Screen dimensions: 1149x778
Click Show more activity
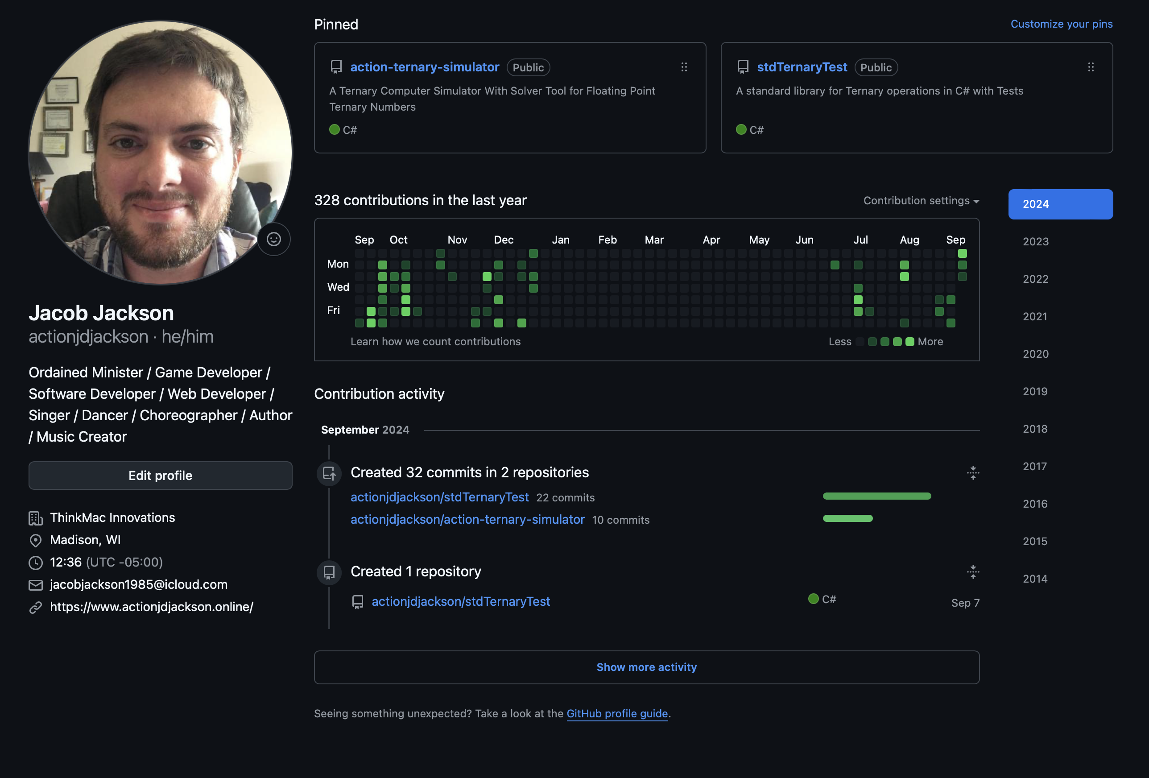coord(646,667)
